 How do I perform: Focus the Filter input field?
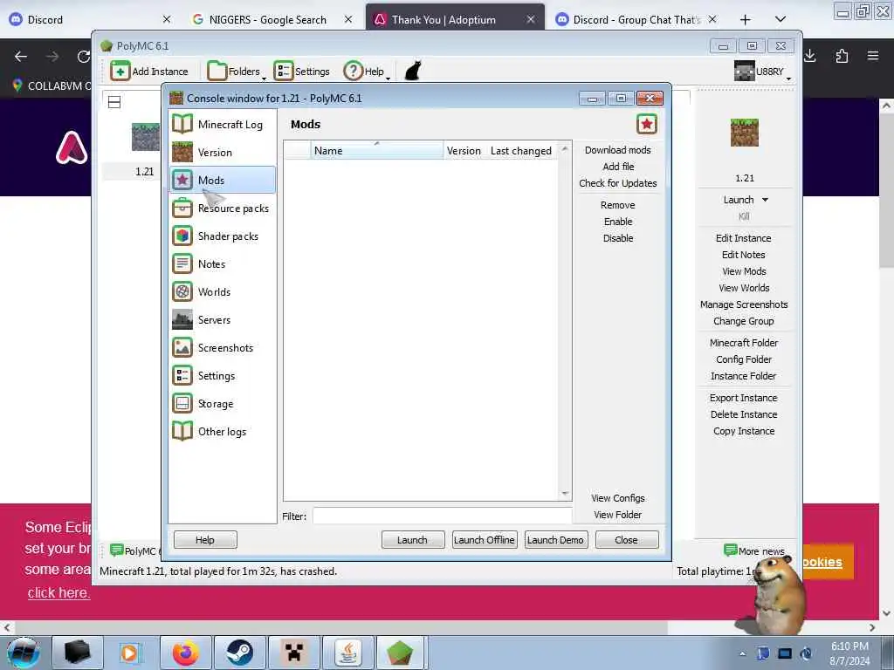coord(442,516)
